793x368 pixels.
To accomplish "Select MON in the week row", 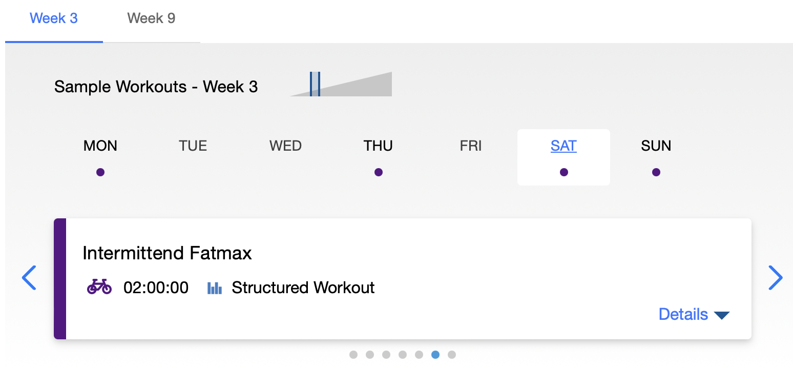I will 100,146.
